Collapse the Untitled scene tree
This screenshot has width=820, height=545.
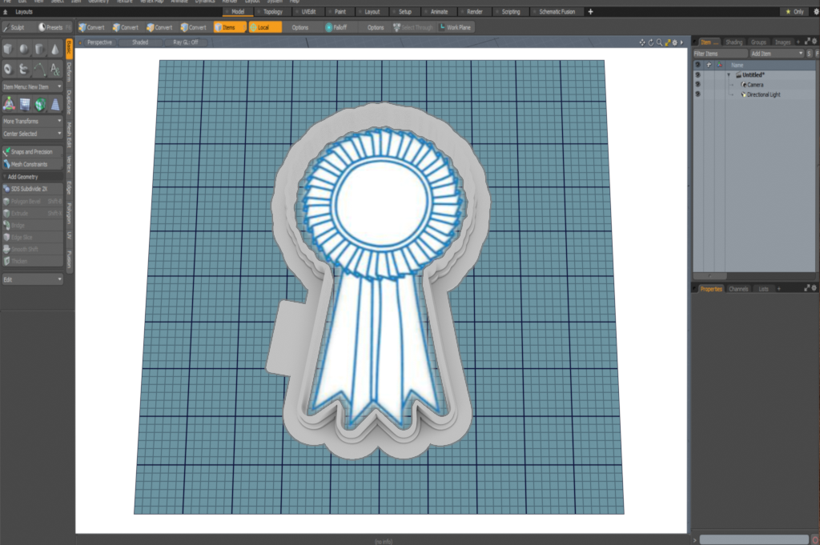tap(729, 74)
